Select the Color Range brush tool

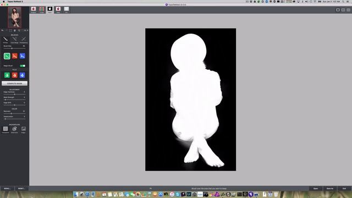coord(15,40)
